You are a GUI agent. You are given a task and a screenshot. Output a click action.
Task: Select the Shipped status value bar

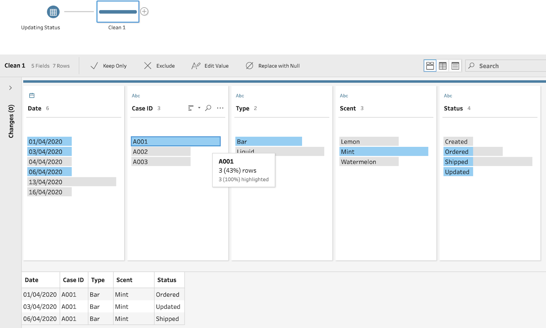(x=488, y=162)
